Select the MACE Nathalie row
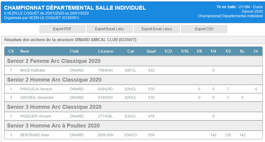265x142 pixels. tap(32, 70)
